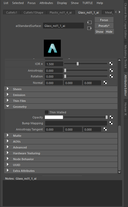Click the Opacity map connection checker icon
The height and width of the screenshot is (207, 128).
click(x=111, y=117)
